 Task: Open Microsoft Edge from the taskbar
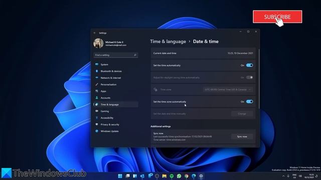point(194,176)
